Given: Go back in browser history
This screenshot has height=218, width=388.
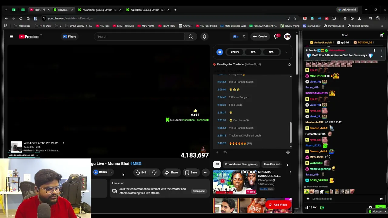Looking at the screenshot, I should click(x=6, y=18).
